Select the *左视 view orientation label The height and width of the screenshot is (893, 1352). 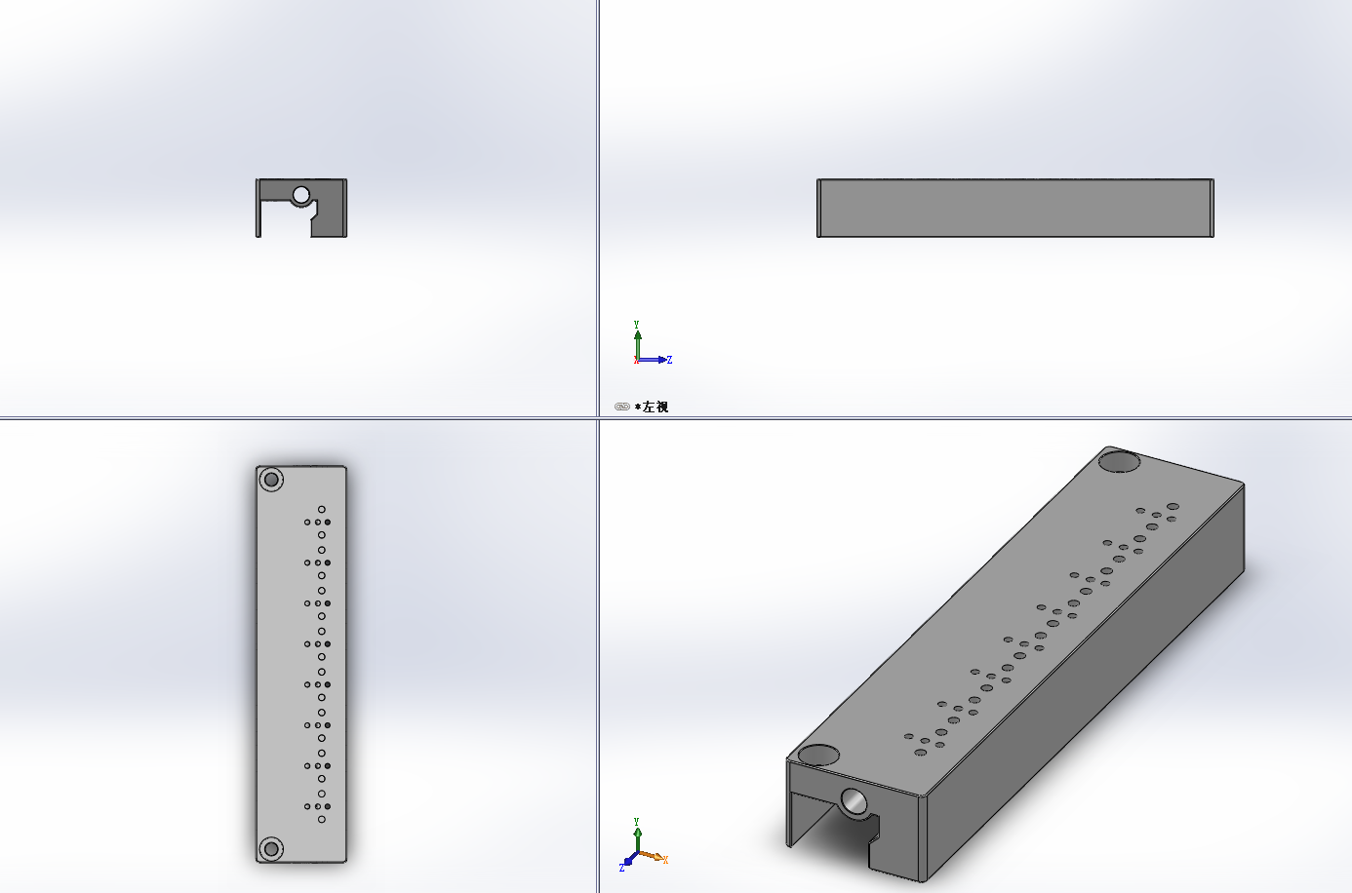pyautogui.click(x=652, y=407)
